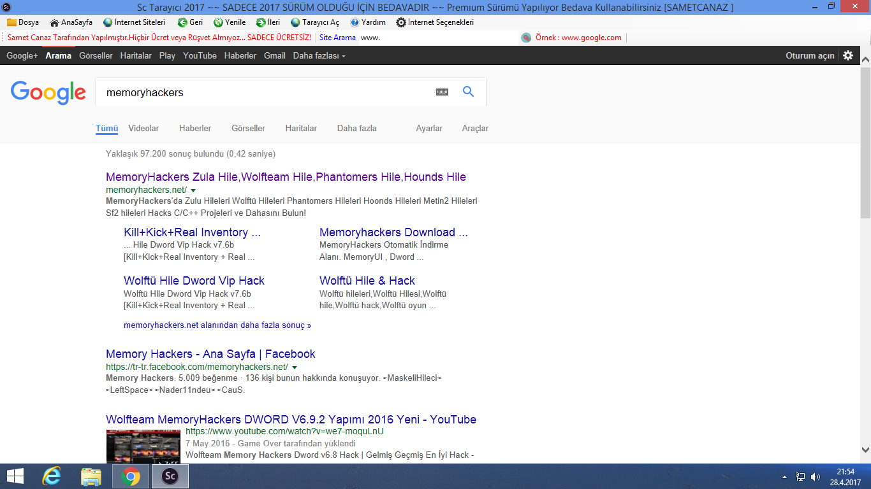Show hidden system tray icons
871x489 pixels.
(784, 476)
